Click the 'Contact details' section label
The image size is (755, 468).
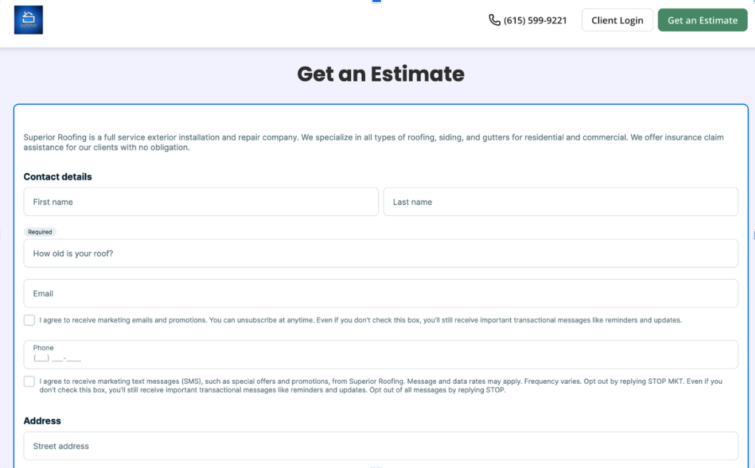click(x=58, y=176)
